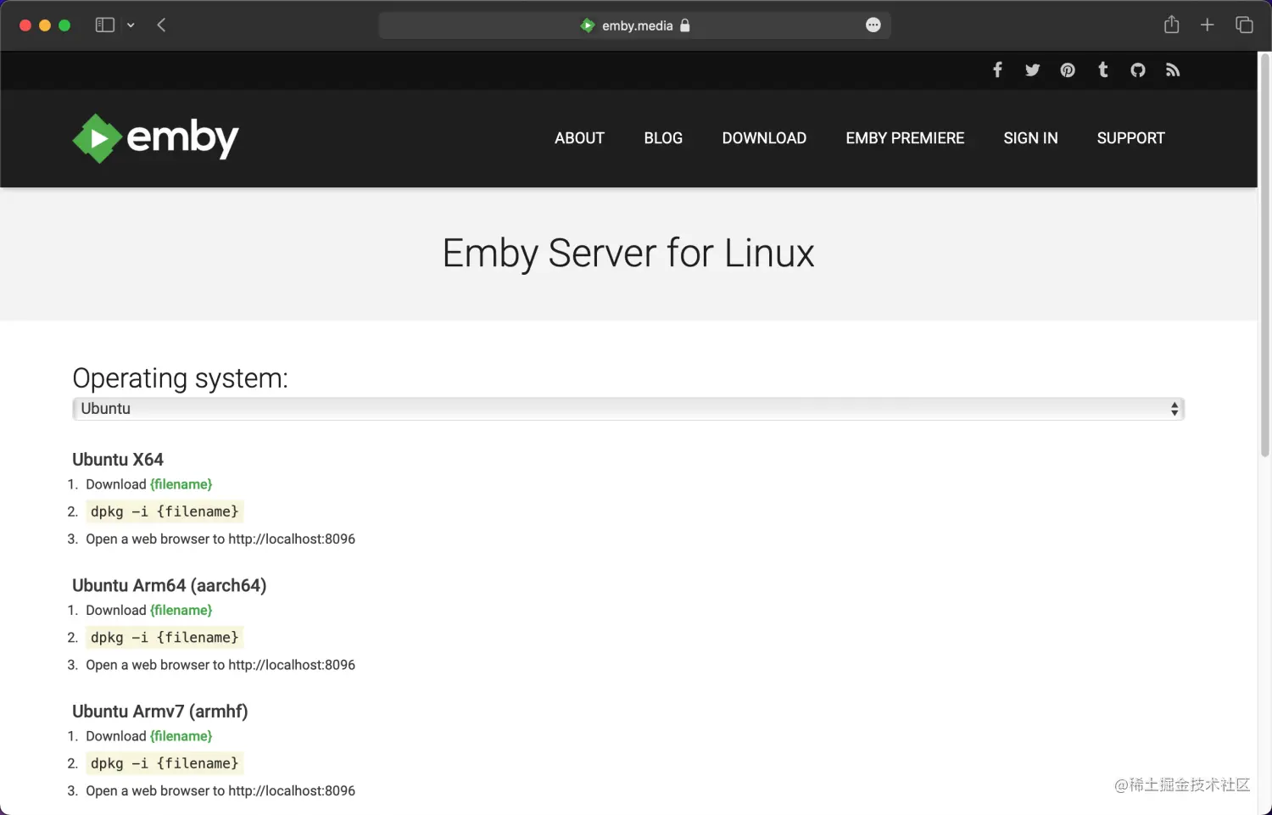1272x815 pixels.
Task: Open the BLOG menu item
Action: pyautogui.click(x=663, y=138)
